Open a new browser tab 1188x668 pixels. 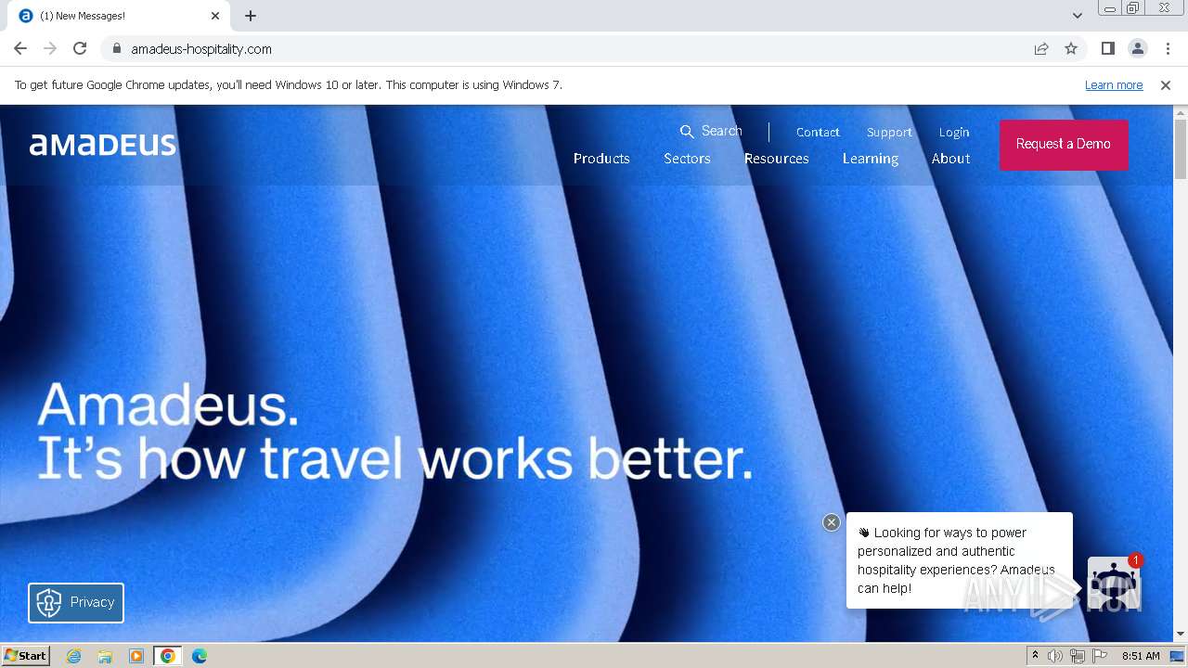click(x=251, y=16)
